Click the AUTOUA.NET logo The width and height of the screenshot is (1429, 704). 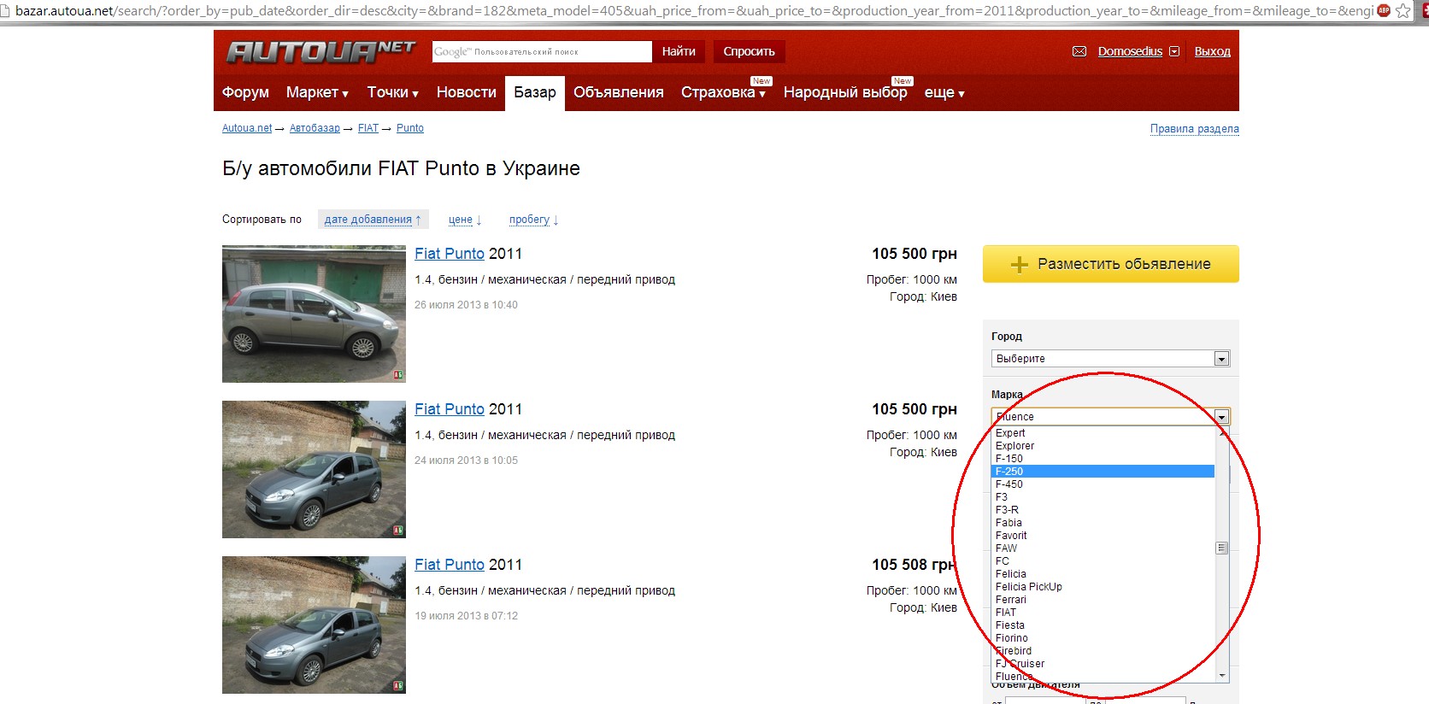pyautogui.click(x=320, y=52)
